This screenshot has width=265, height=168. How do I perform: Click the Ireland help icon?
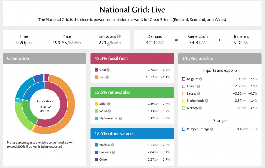[x=199, y=93]
